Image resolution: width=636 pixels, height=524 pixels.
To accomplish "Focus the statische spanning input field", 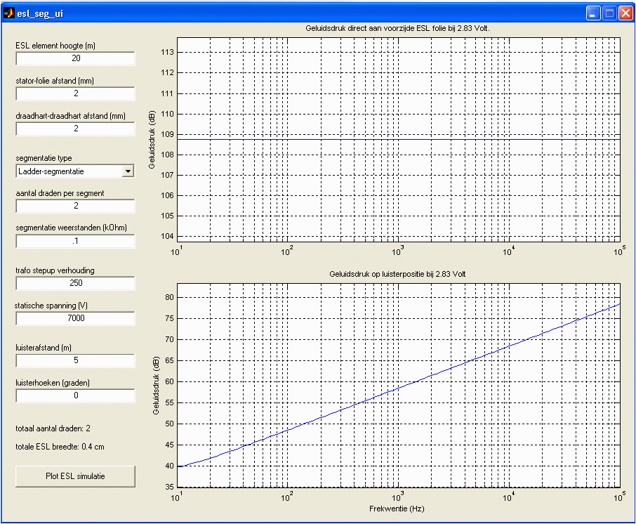I will [75, 318].
